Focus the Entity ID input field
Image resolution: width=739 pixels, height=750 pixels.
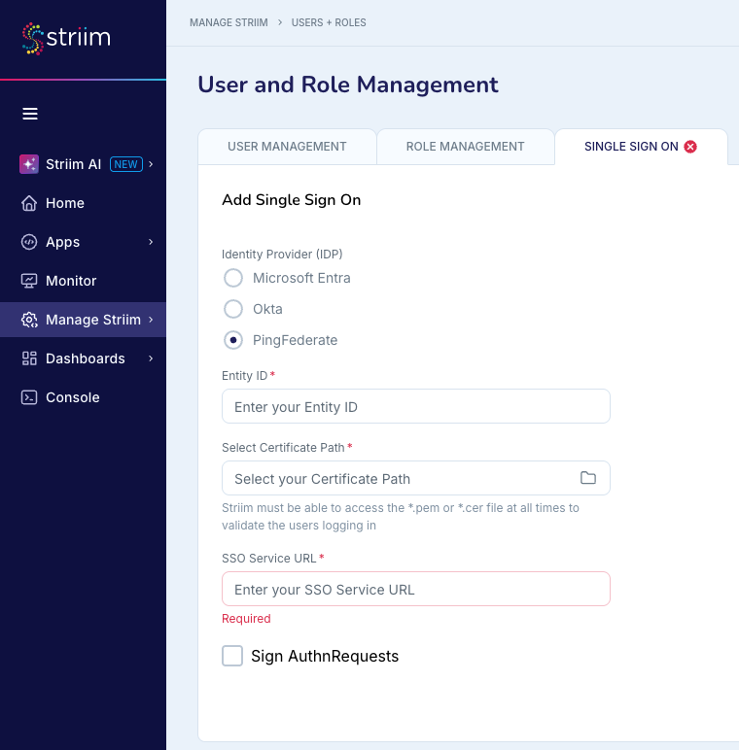[416, 406]
